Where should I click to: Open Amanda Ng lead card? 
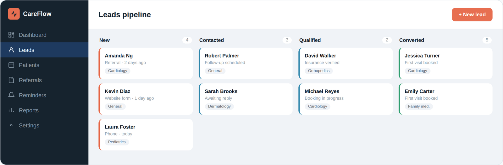146,63
